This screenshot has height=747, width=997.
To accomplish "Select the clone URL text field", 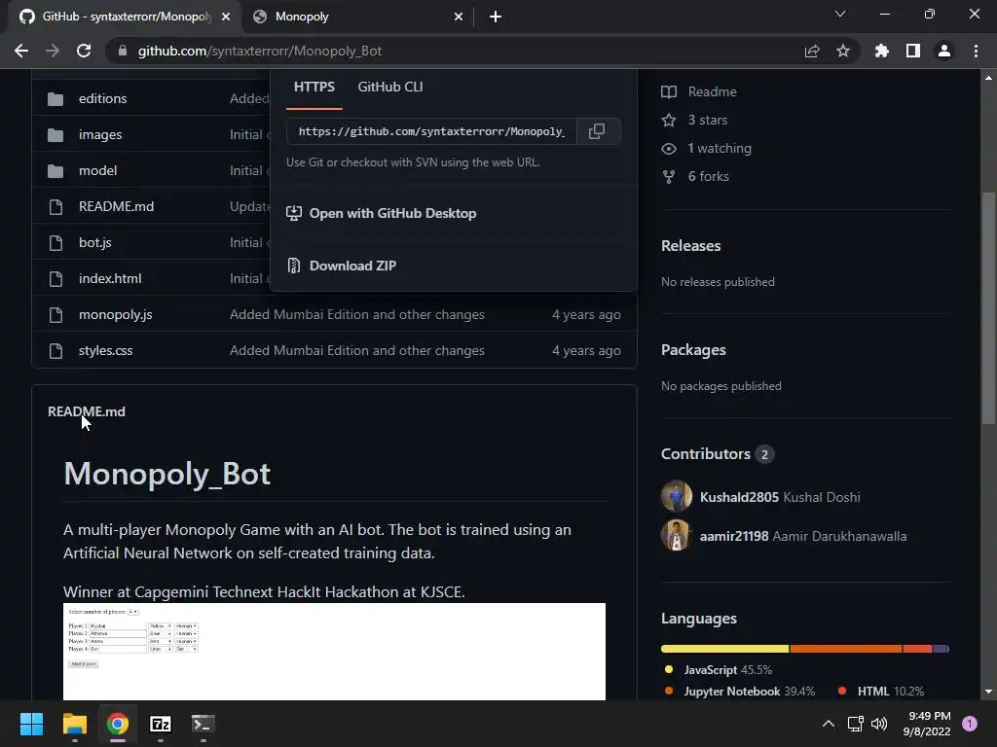I will pyautogui.click(x=431, y=131).
